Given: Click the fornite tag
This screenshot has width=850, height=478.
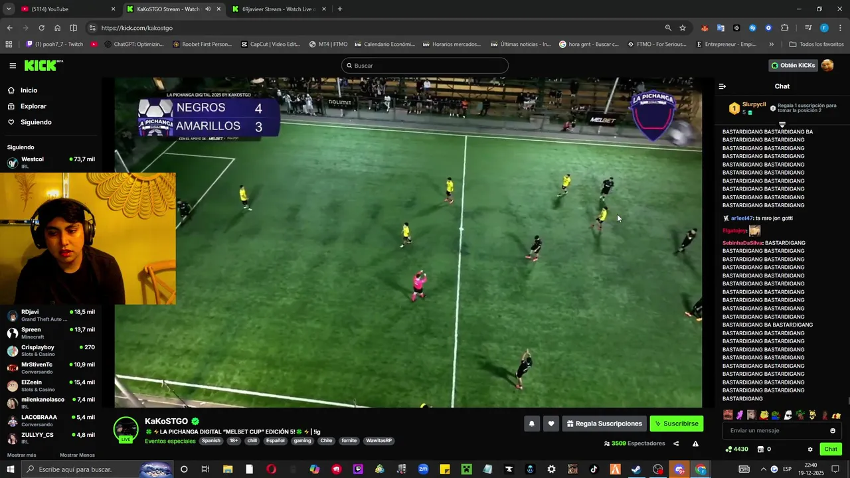Looking at the screenshot, I should point(349,441).
